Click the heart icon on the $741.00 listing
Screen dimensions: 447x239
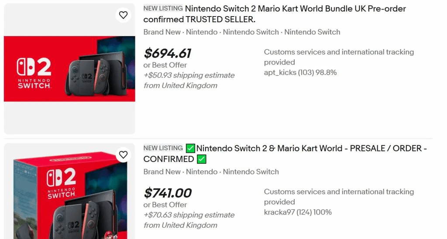coord(124,155)
